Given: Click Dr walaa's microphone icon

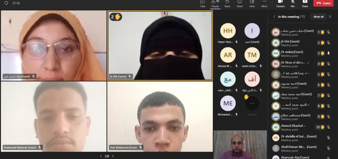Looking at the screenshot, I should coord(328,53).
